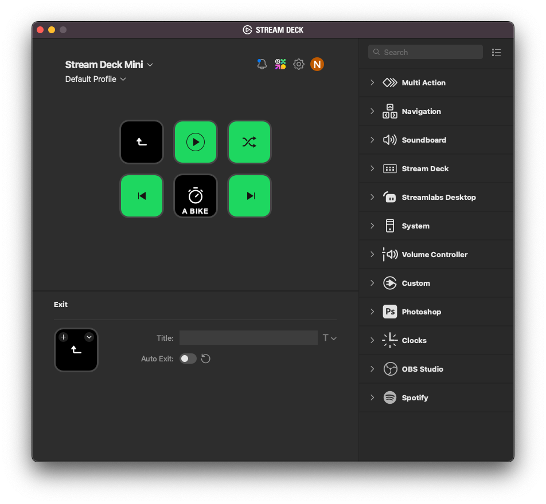Toggle the actions list view icon
The width and height of the screenshot is (546, 504).
pos(496,52)
